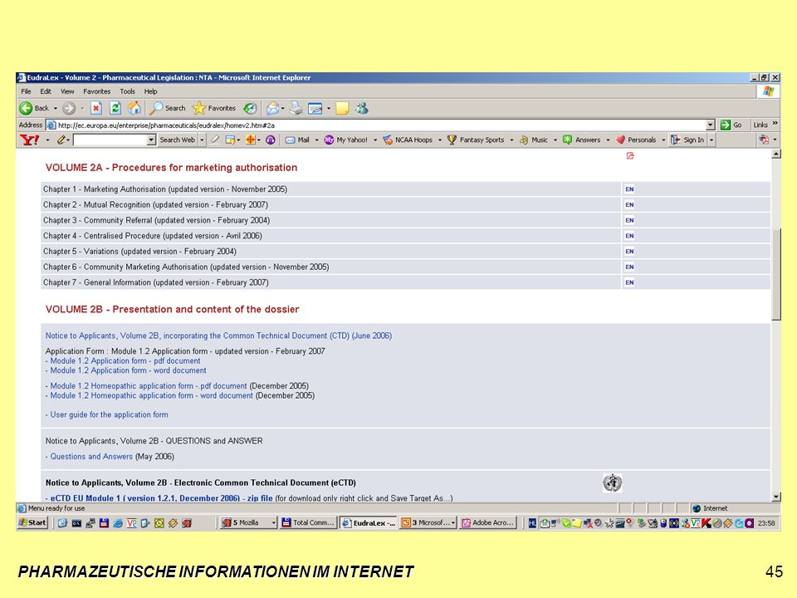Click the page scrollbar down arrow
Image resolution: width=797 pixels, height=598 pixels.
pyautogui.click(x=775, y=497)
